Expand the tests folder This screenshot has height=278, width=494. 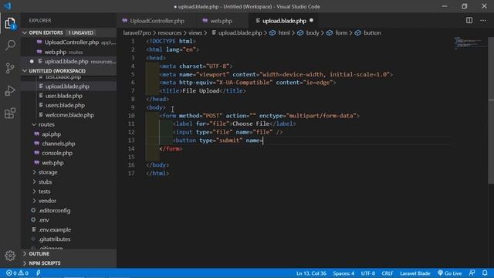point(44,192)
